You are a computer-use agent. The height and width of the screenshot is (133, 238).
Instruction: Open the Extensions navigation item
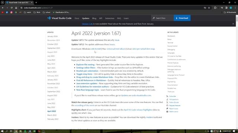pos(110,18)
